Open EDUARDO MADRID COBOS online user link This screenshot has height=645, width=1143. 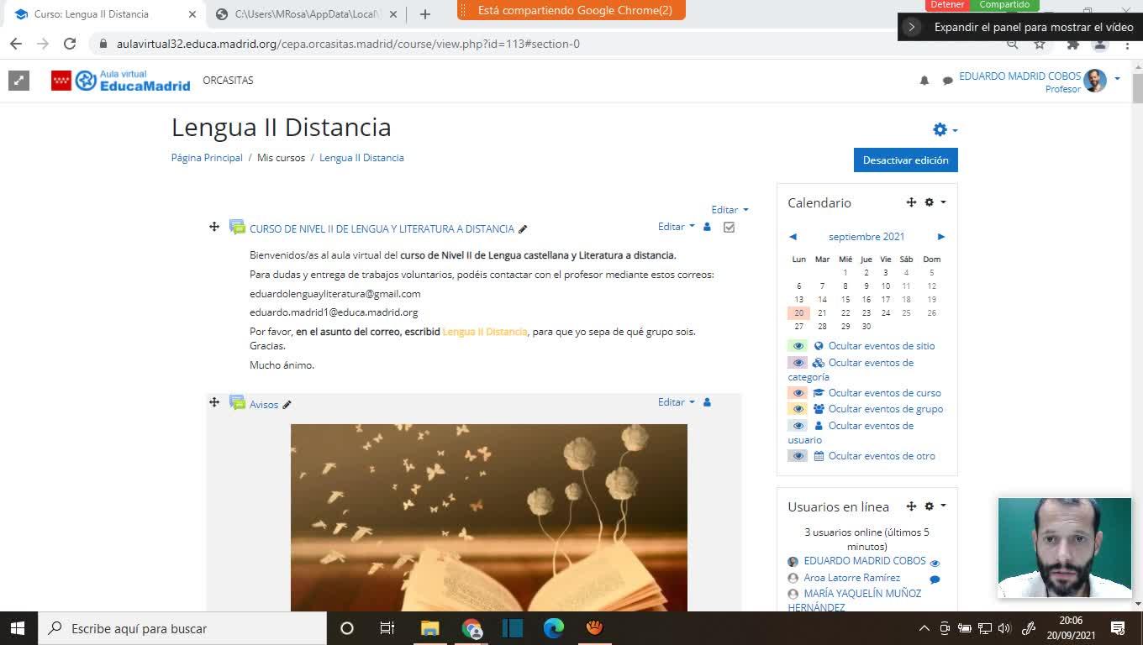point(865,561)
